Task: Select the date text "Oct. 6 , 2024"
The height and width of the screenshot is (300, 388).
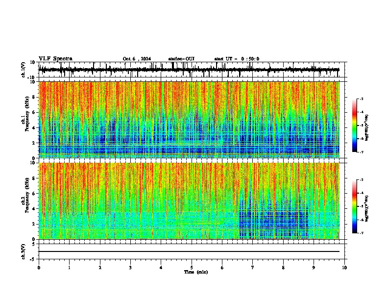Action: [x=137, y=59]
